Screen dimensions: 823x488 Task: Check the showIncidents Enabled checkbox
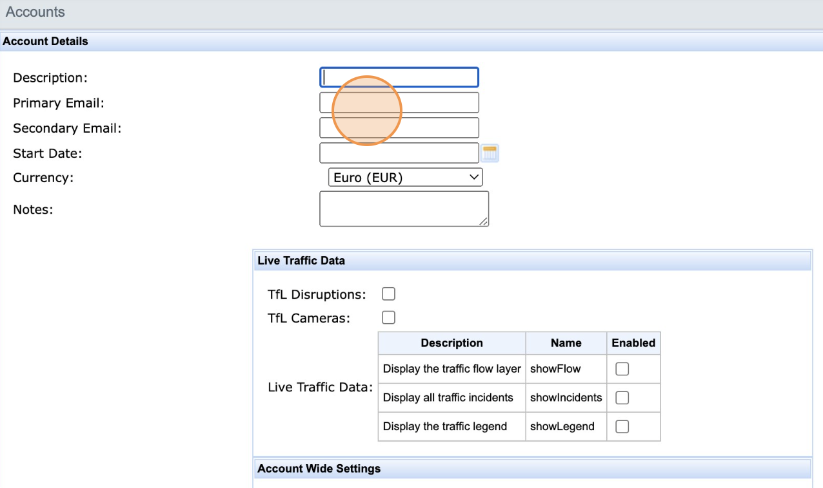[622, 398]
